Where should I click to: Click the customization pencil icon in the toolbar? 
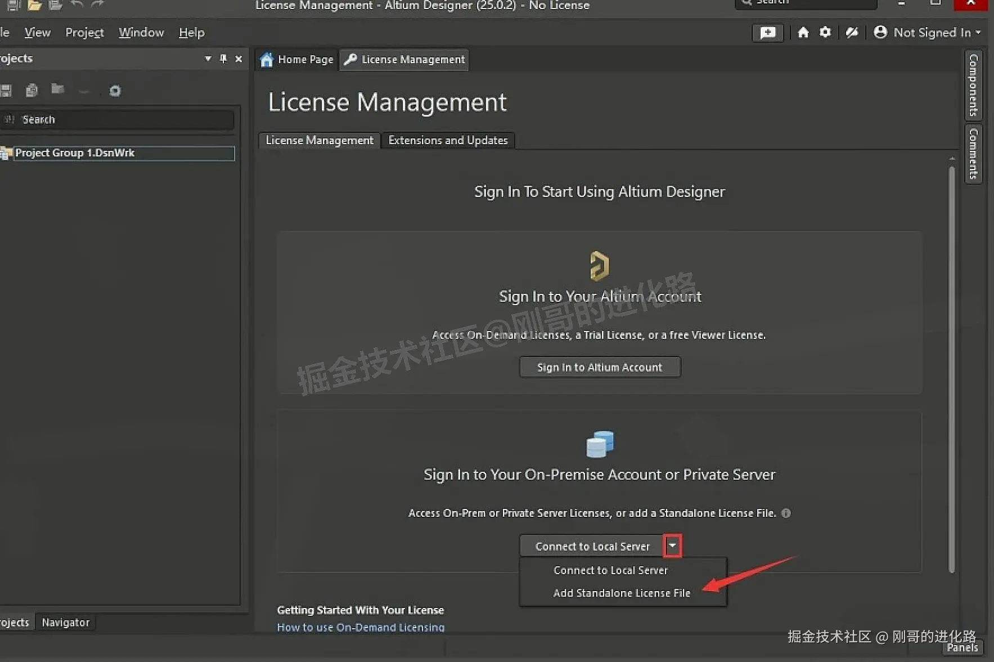tap(852, 32)
